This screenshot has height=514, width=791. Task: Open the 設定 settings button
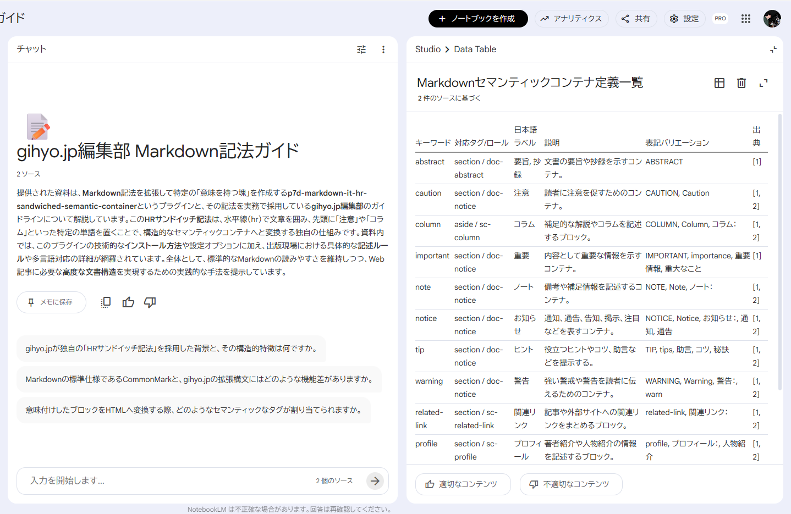click(x=684, y=19)
